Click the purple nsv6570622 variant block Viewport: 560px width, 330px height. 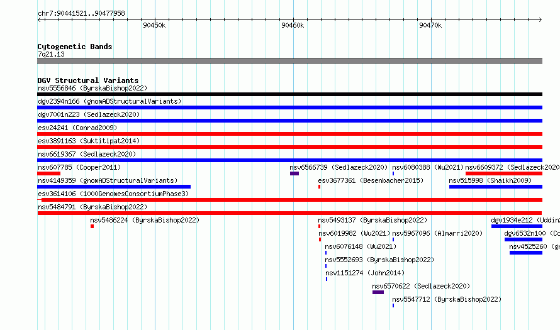tap(378, 292)
